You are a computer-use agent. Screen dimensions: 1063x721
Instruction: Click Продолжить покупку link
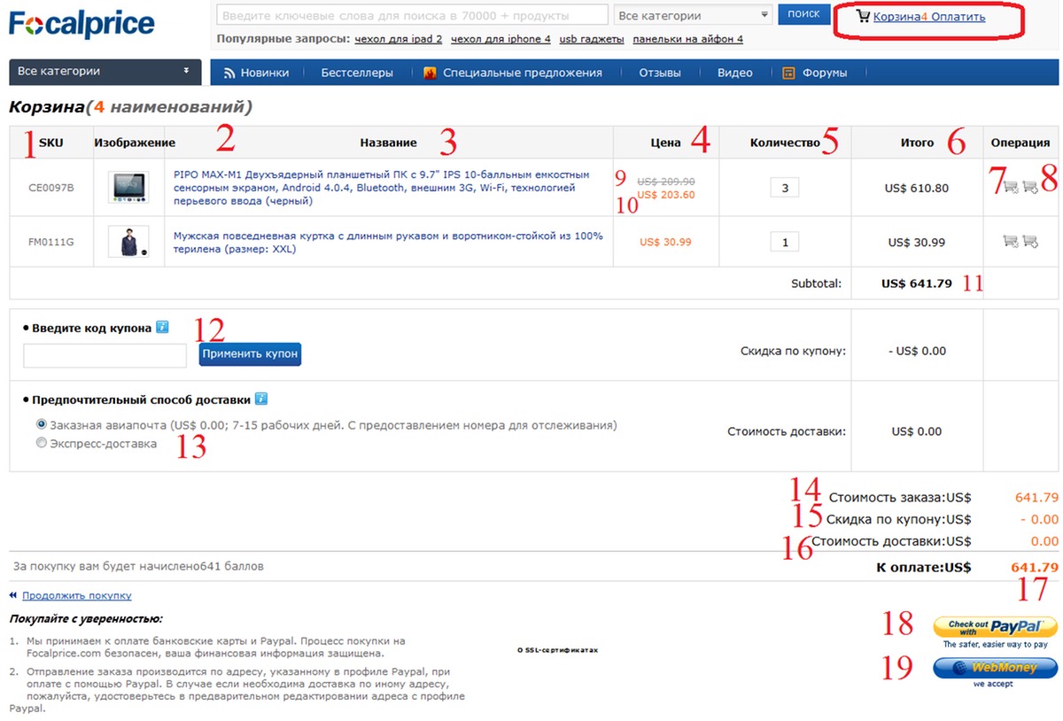(x=77, y=596)
